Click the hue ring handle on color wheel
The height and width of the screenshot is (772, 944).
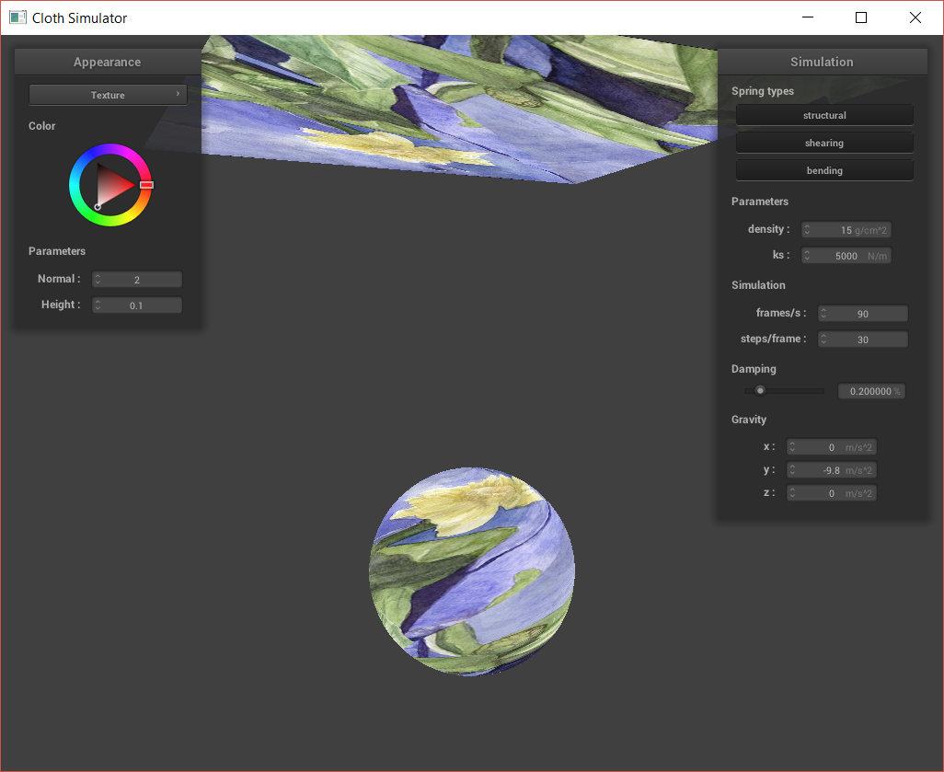146,185
